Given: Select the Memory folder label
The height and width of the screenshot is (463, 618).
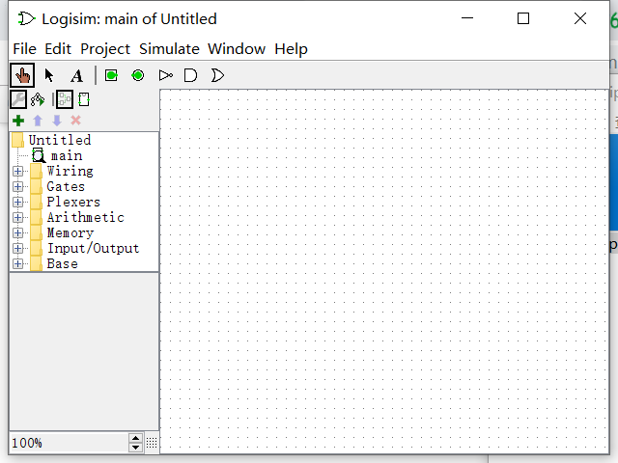Looking at the screenshot, I should [x=70, y=232].
